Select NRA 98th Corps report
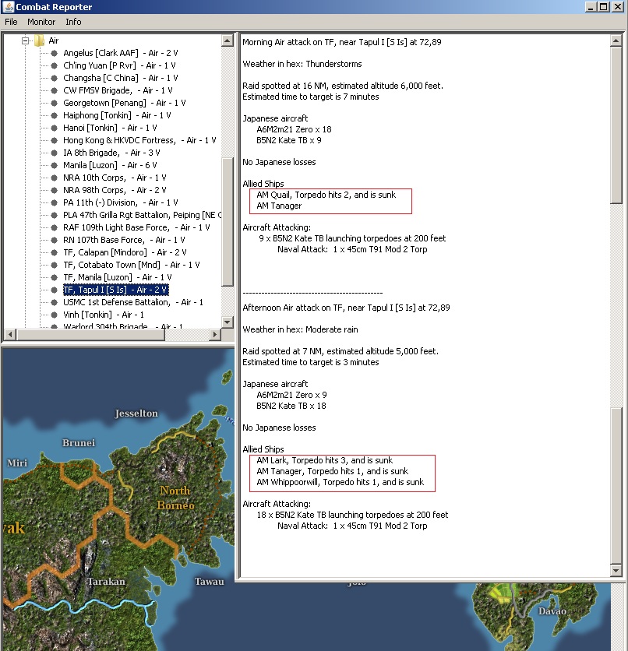The width and height of the screenshot is (628, 651). point(115,190)
